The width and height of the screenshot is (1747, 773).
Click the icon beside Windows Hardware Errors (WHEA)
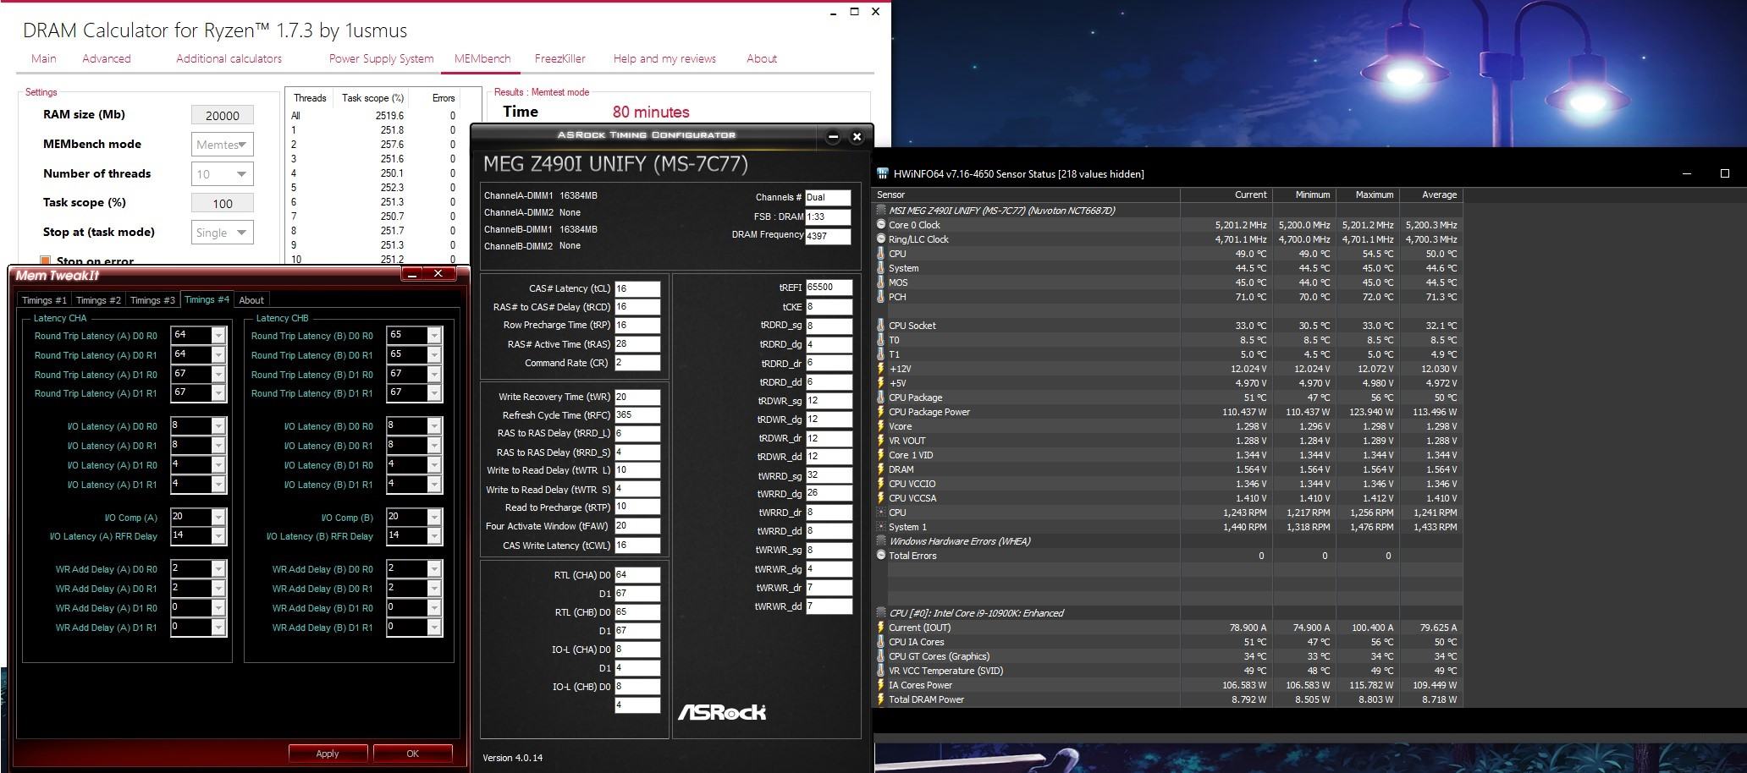pos(881,541)
